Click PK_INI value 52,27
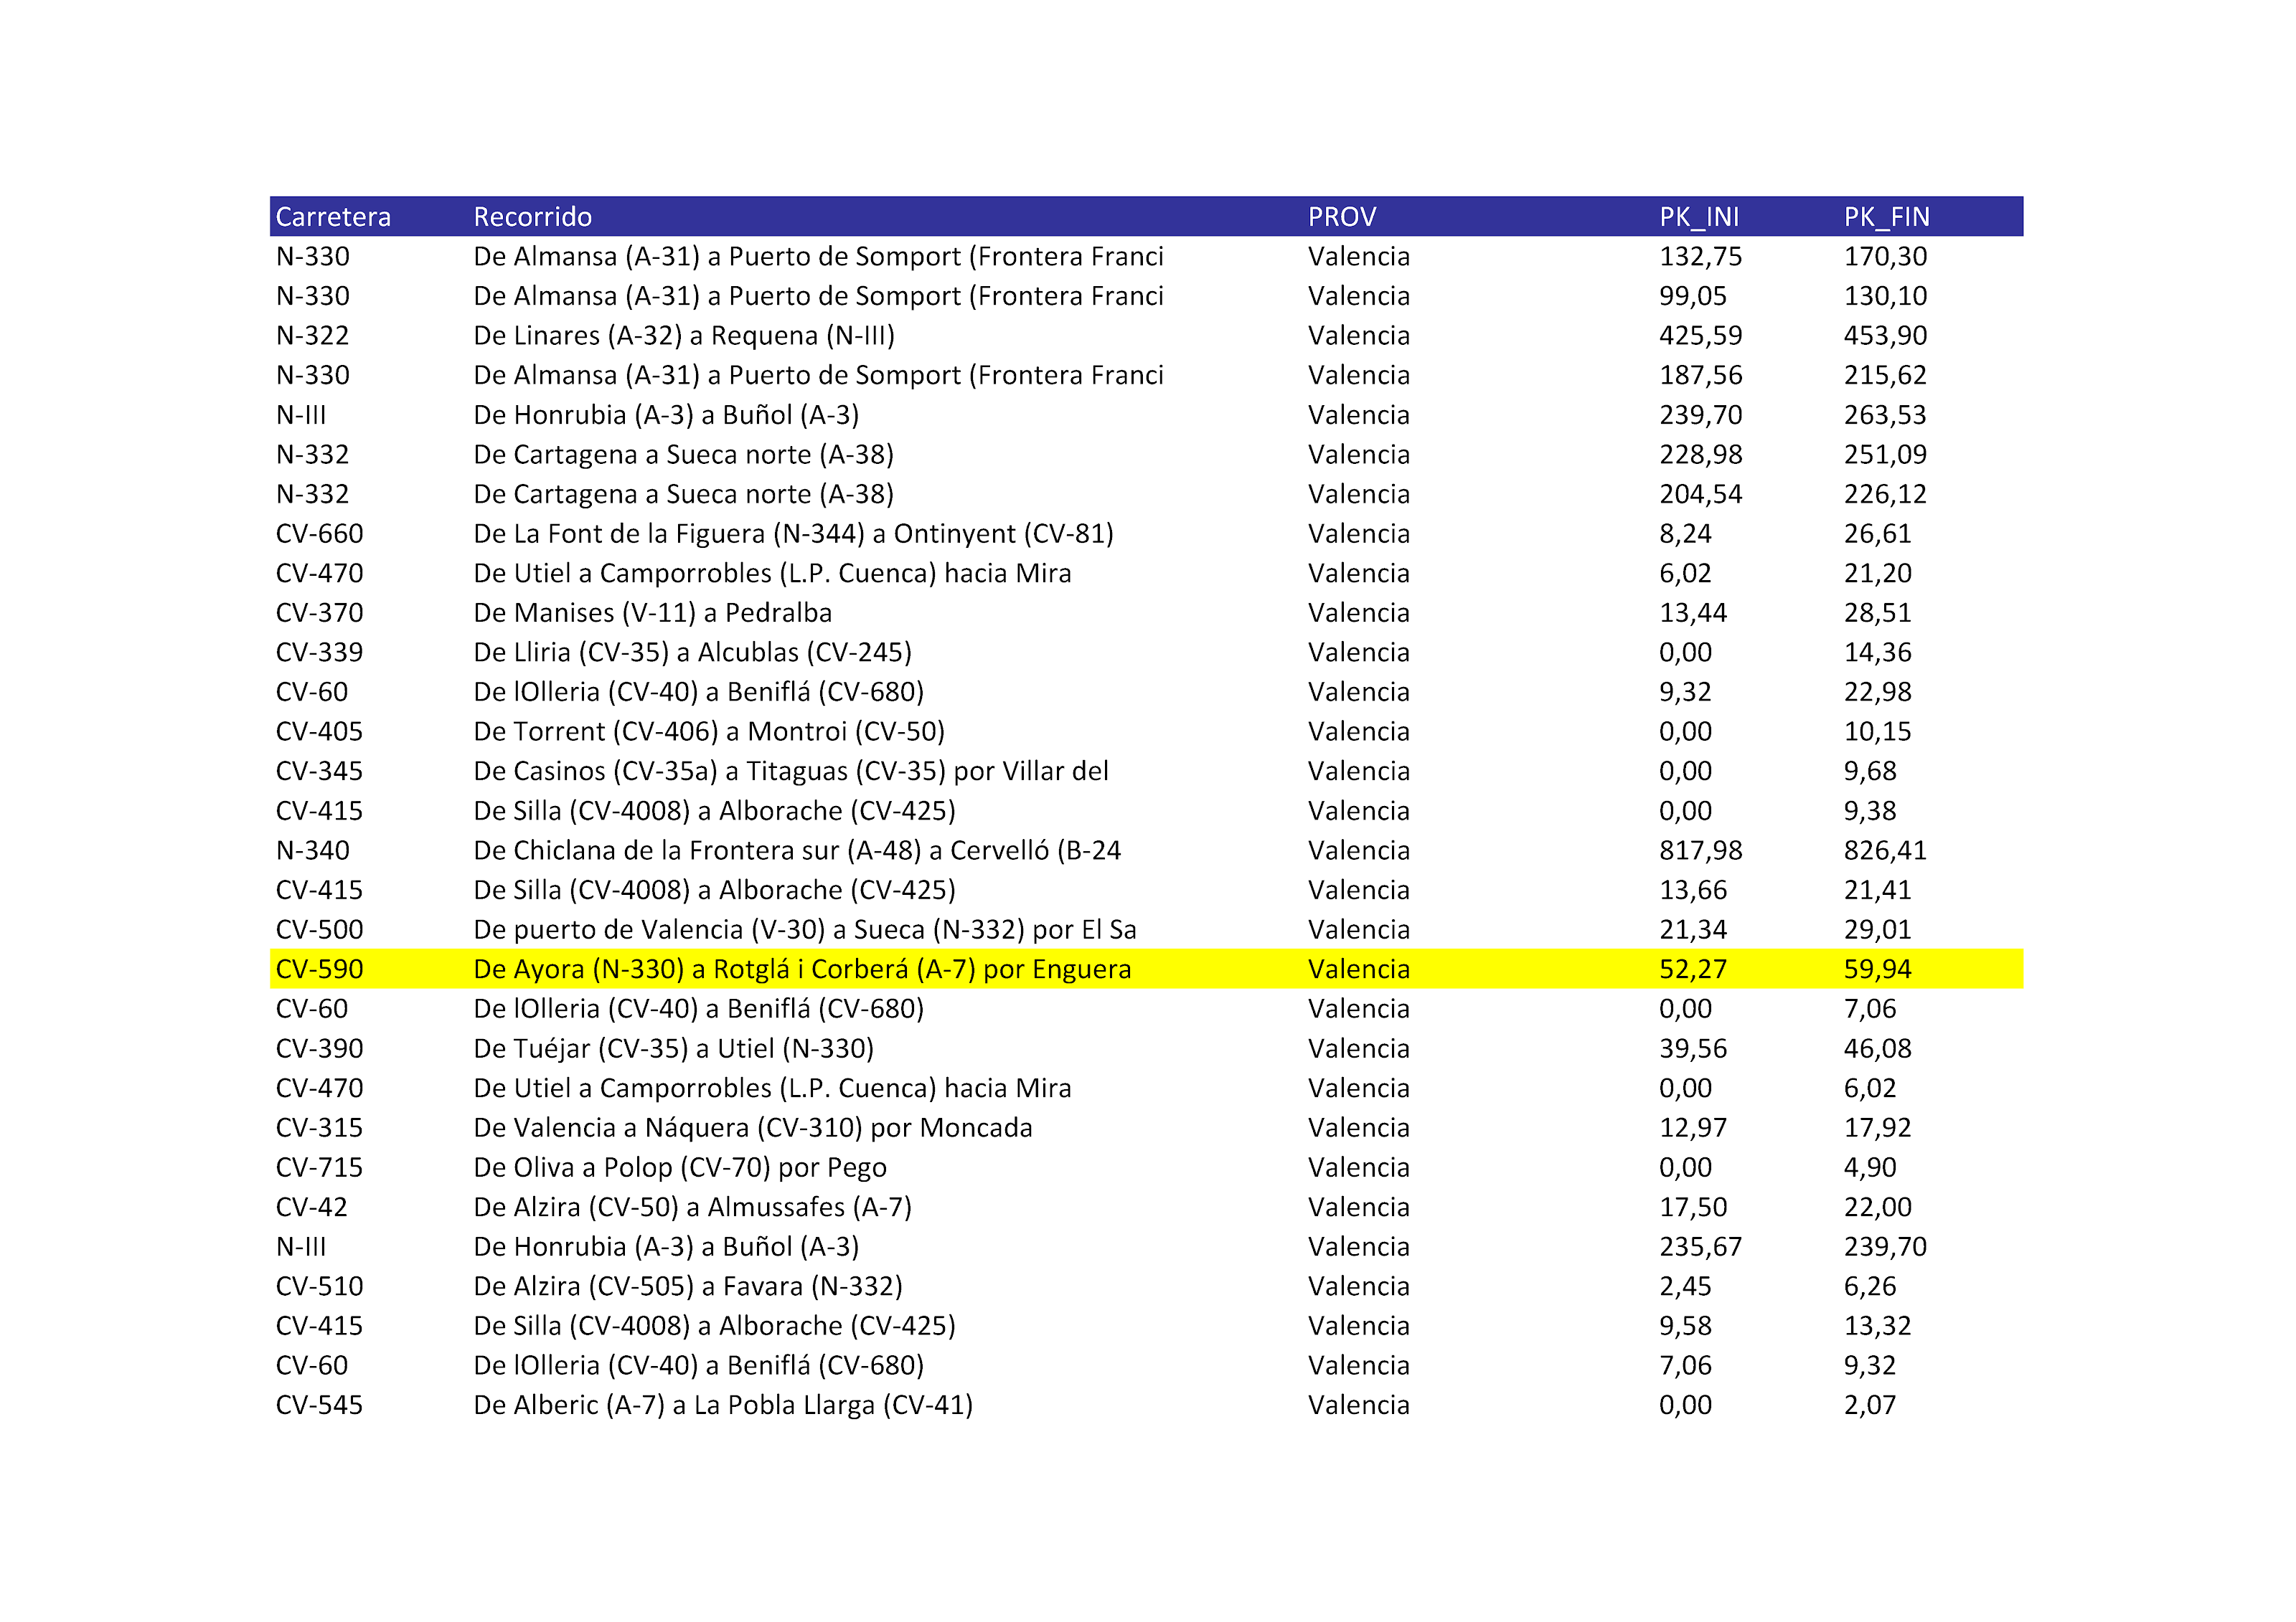 (x=1693, y=969)
